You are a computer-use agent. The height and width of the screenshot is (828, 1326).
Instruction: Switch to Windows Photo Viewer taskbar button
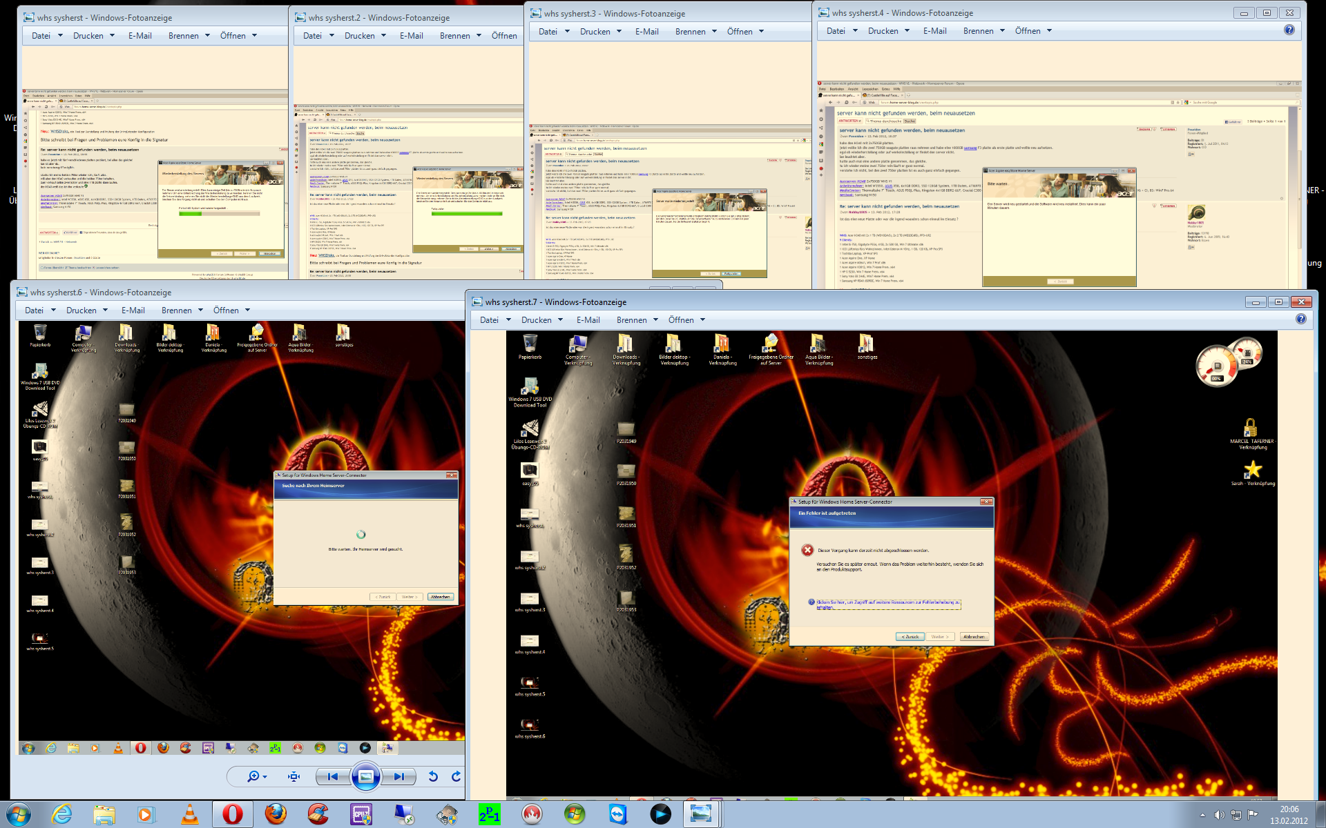pos(701,815)
